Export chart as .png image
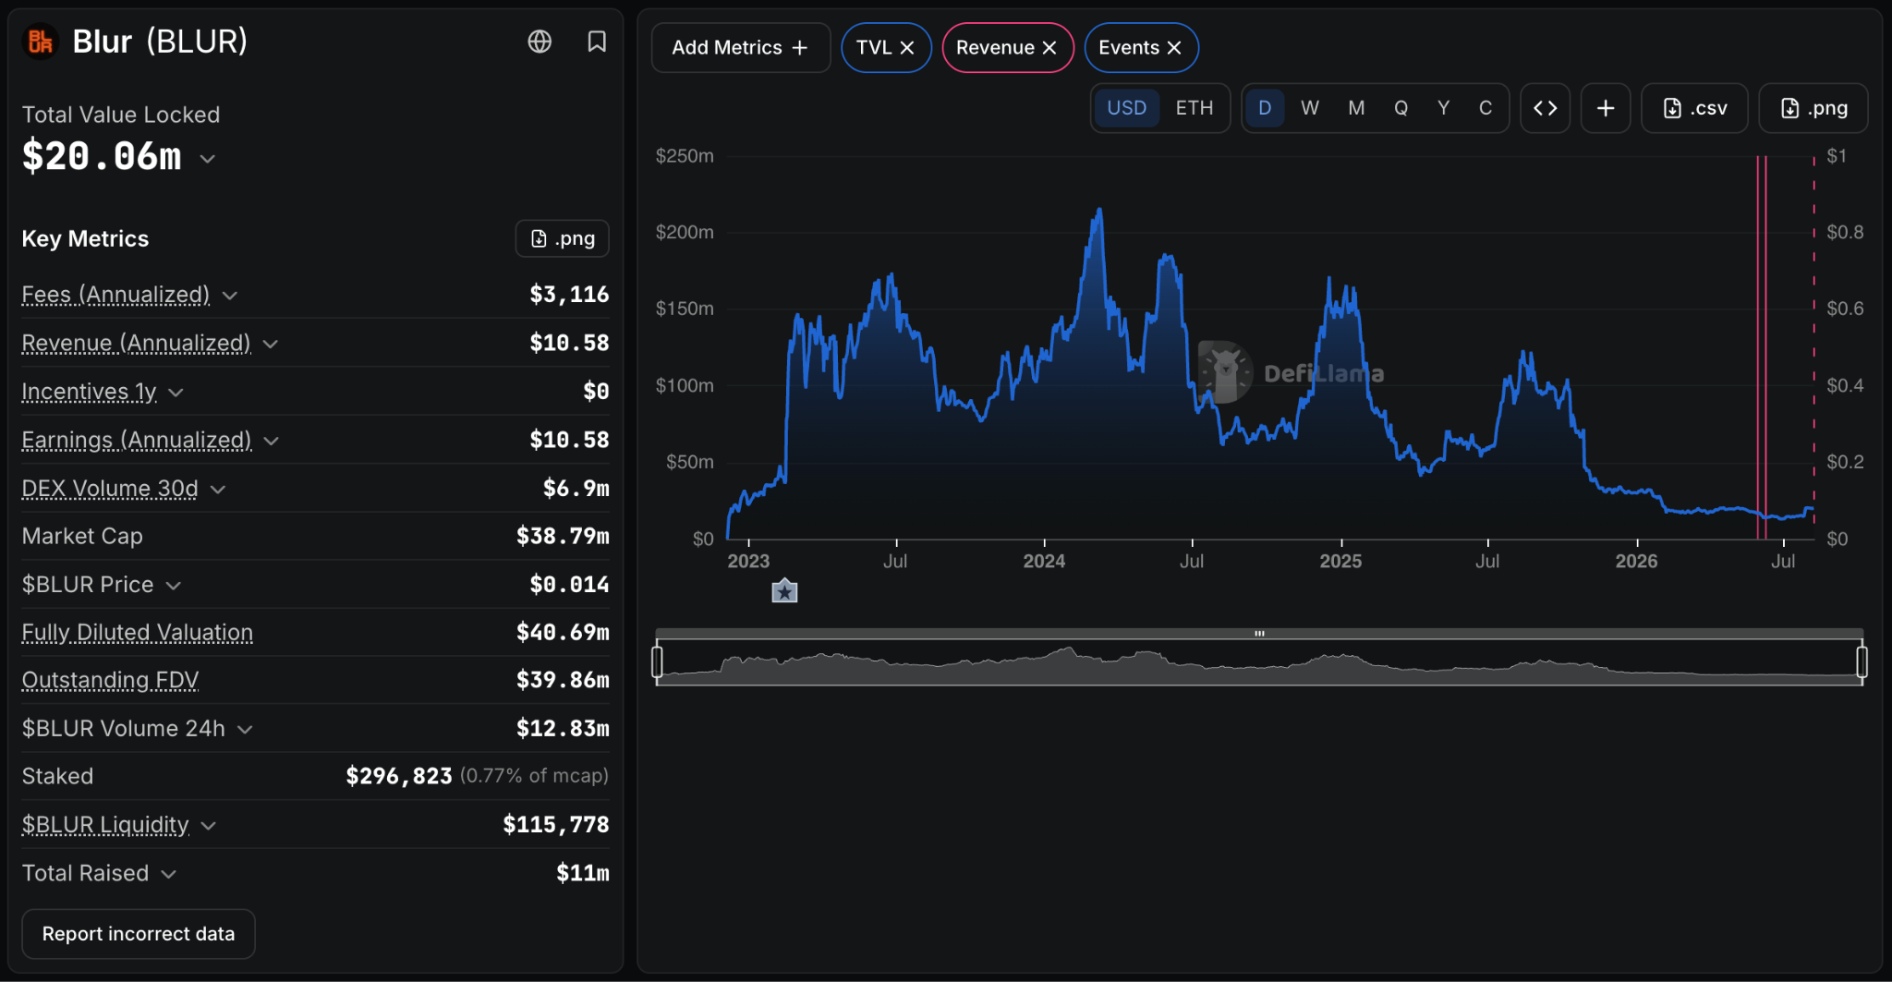This screenshot has height=982, width=1892. pyautogui.click(x=1813, y=108)
